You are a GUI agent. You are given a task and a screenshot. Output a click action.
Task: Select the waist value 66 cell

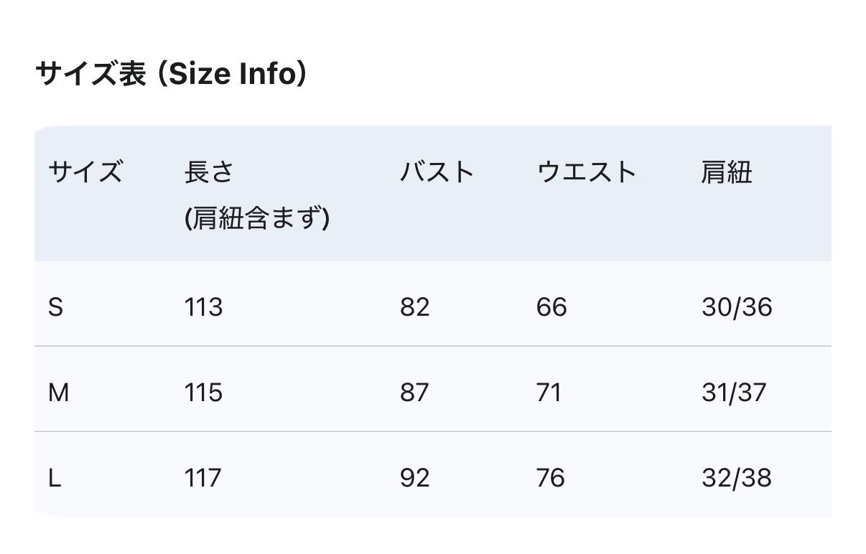point(551,307)
